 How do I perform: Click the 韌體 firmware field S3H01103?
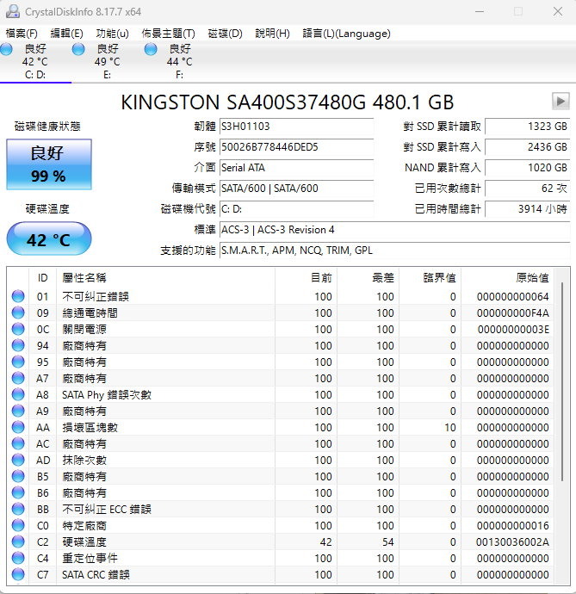click(x=296, y=127)
